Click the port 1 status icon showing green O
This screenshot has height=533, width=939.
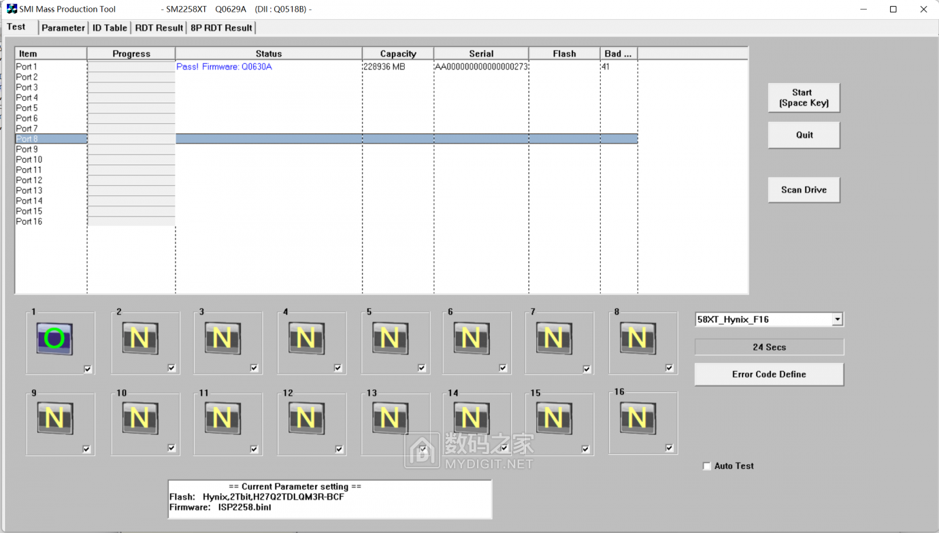point(54,338)
